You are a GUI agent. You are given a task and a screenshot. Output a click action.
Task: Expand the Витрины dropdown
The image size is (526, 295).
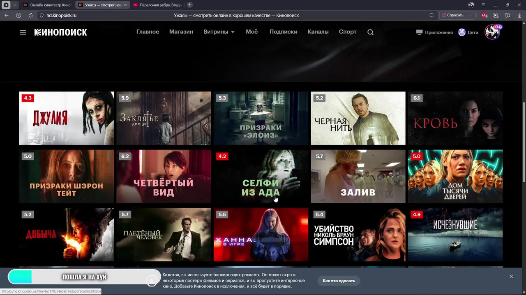(219, 32)
